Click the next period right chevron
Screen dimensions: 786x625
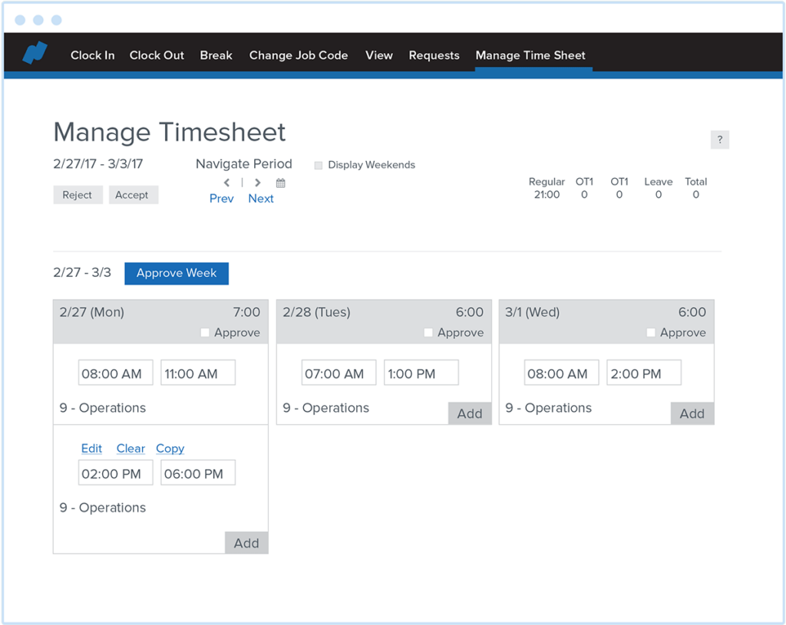(258, 183)
